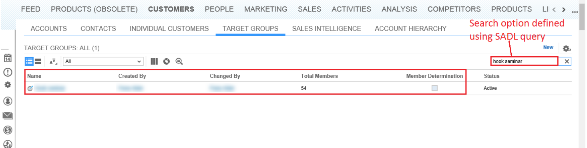Switch to the Accounts tab

click(49, 29)
